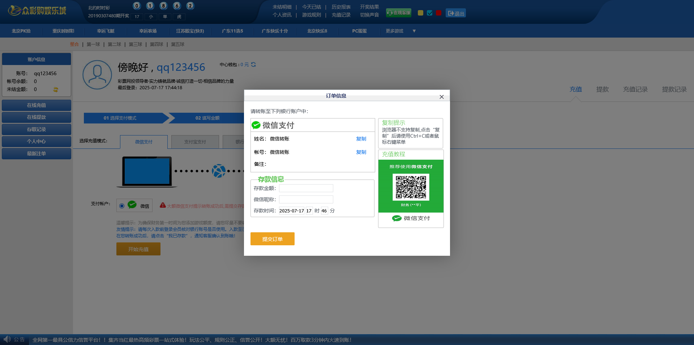Click the 提交订单 button
This screenshot has height=345, width=694.
click(272, 239)
